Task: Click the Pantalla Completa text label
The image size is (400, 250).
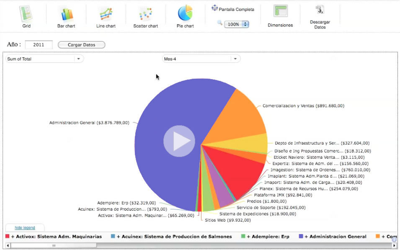Action: coord(237,10)
